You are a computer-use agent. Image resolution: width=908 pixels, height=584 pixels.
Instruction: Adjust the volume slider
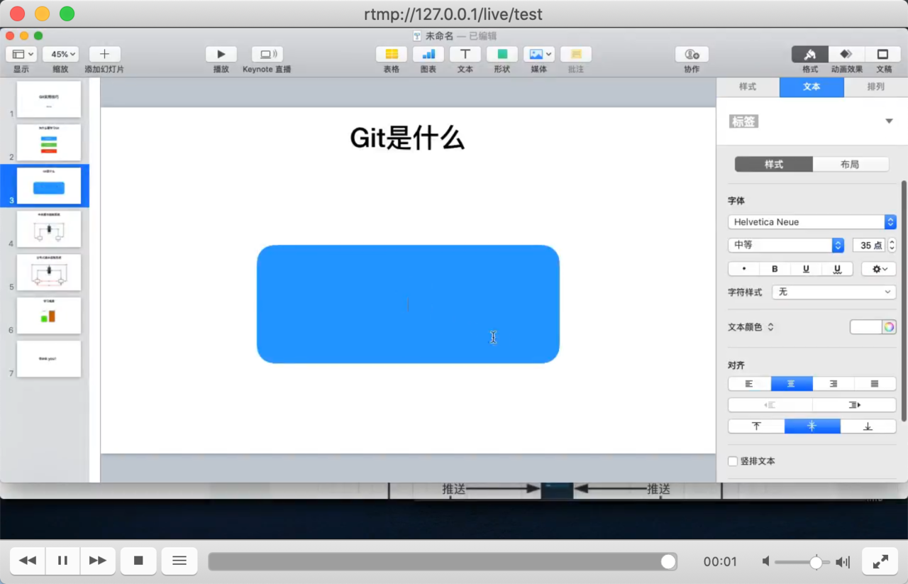[802, 562]
